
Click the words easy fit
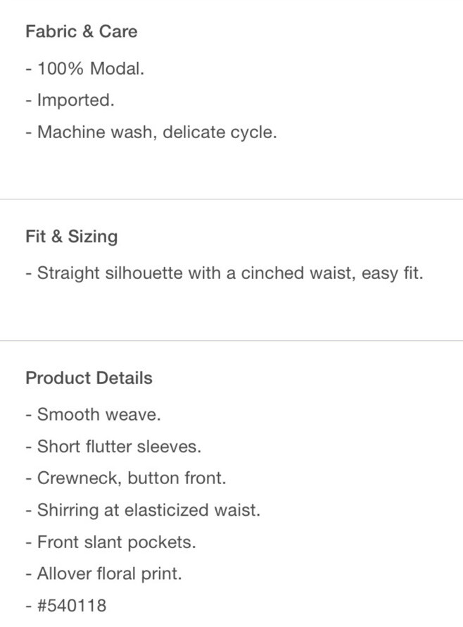(393, 273)
